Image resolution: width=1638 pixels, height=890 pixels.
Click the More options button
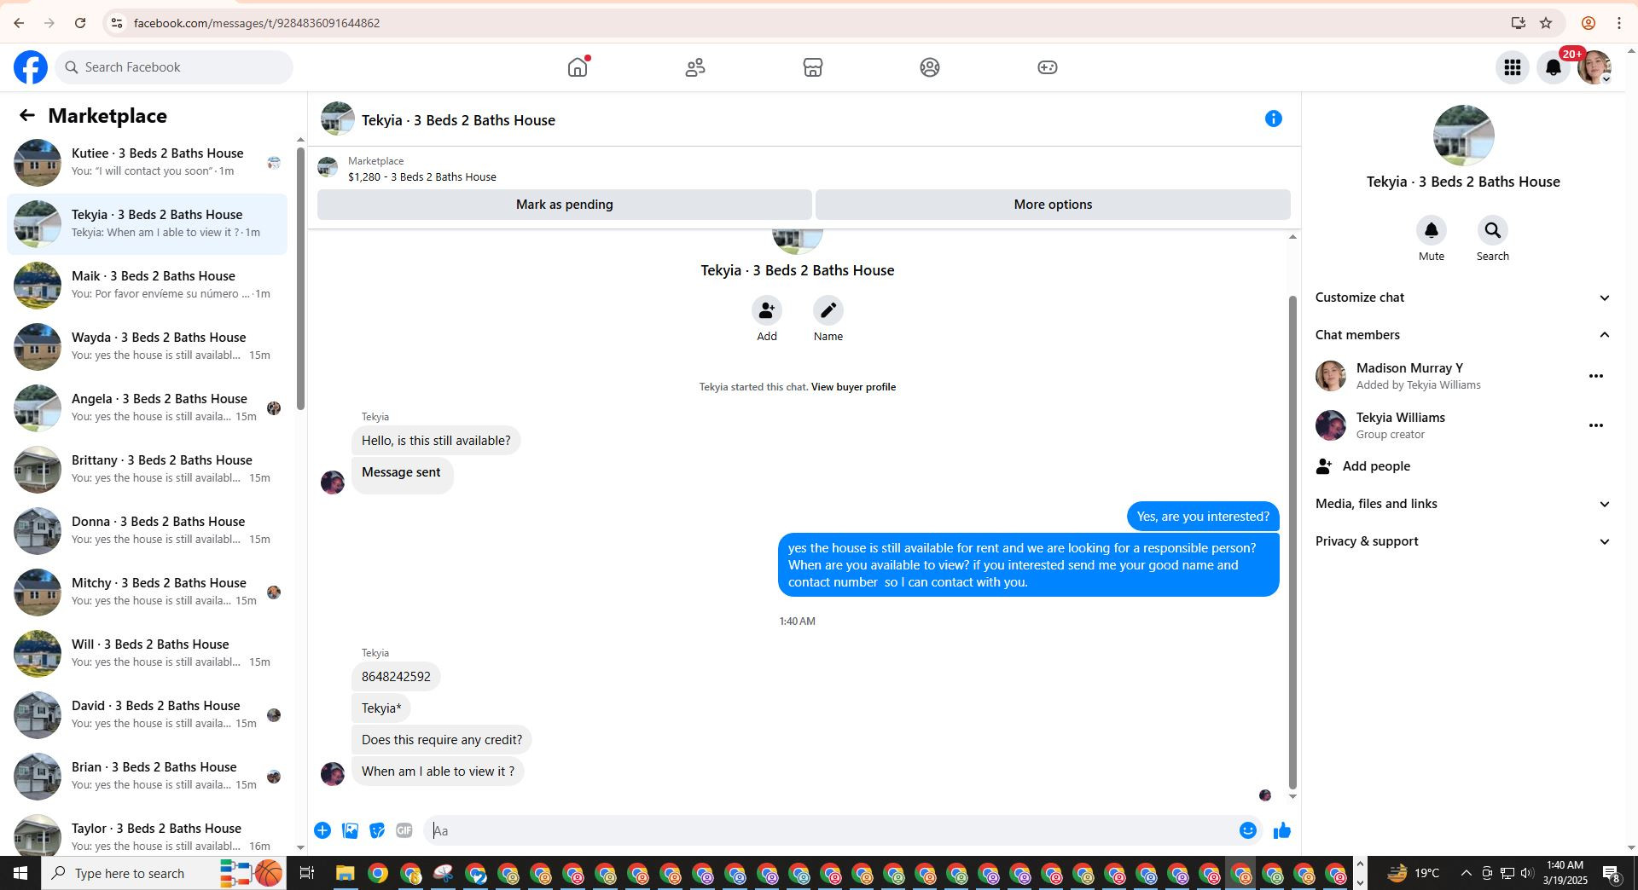click(1053, 205)
